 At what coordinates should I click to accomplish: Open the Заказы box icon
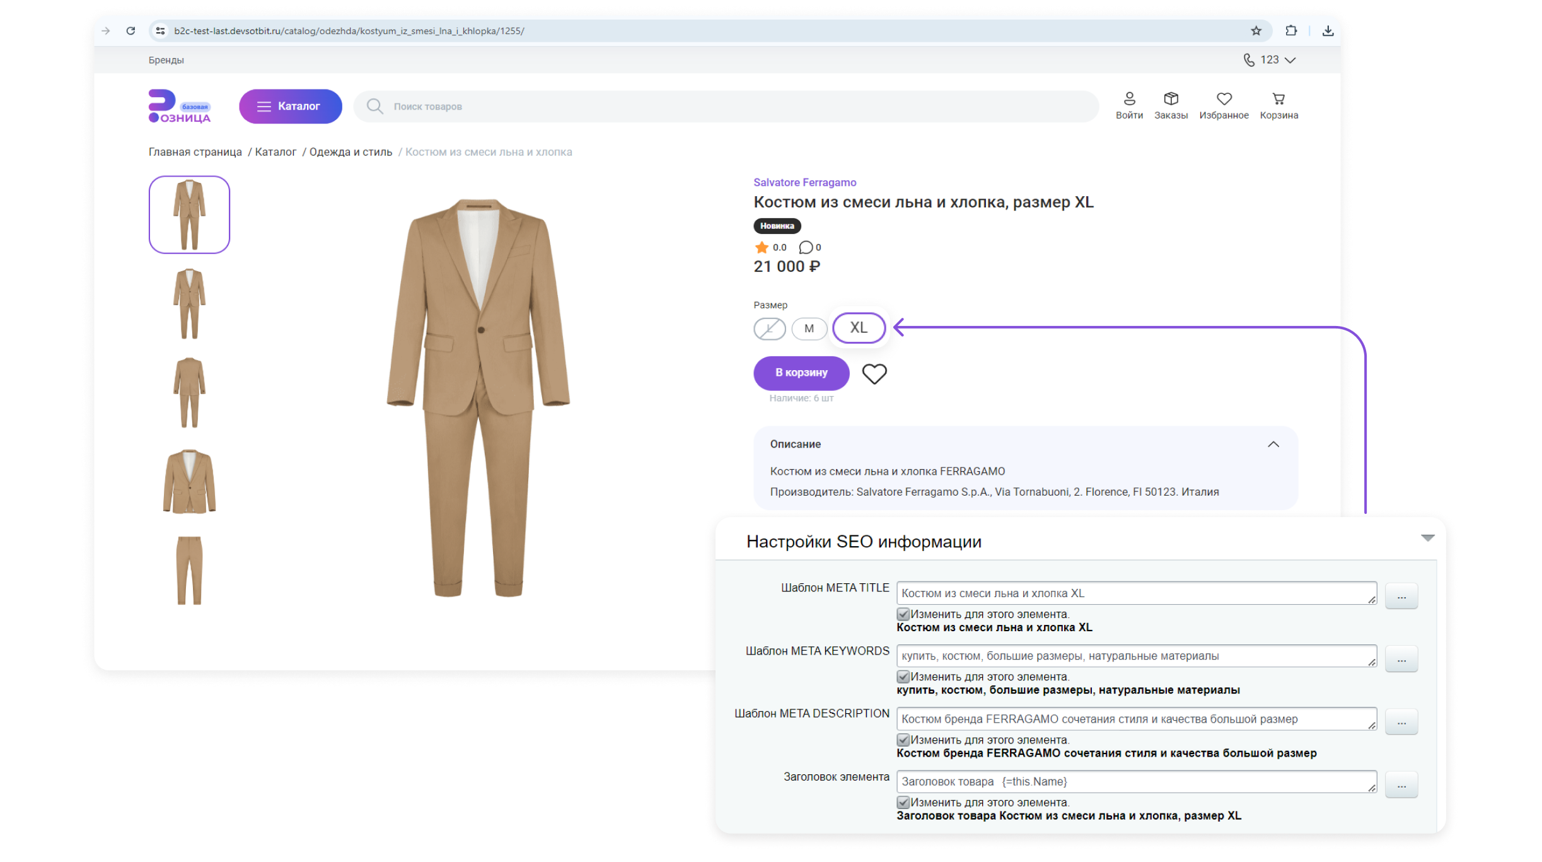point(1171,99)
